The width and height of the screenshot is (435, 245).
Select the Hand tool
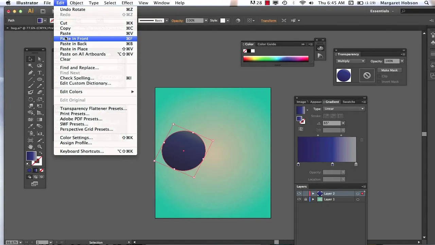31,147
